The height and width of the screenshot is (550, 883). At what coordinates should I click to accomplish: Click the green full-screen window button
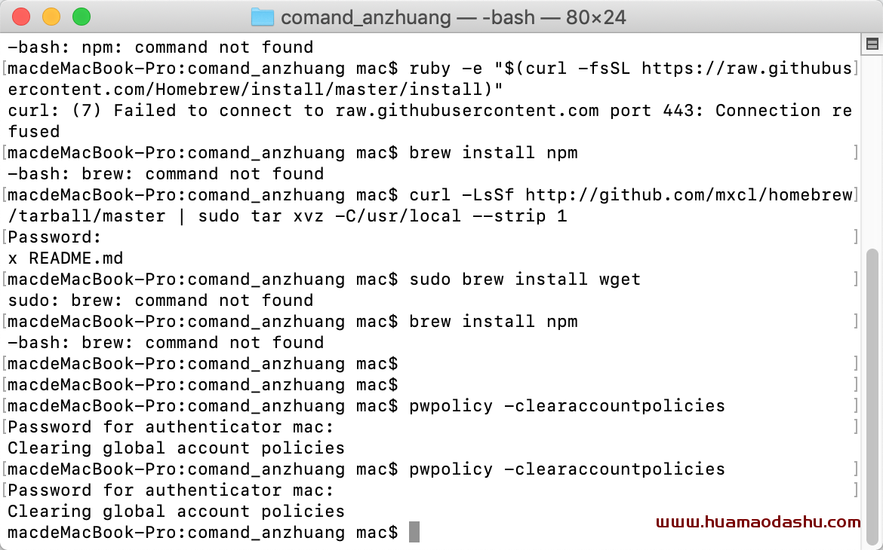[82, 17]
